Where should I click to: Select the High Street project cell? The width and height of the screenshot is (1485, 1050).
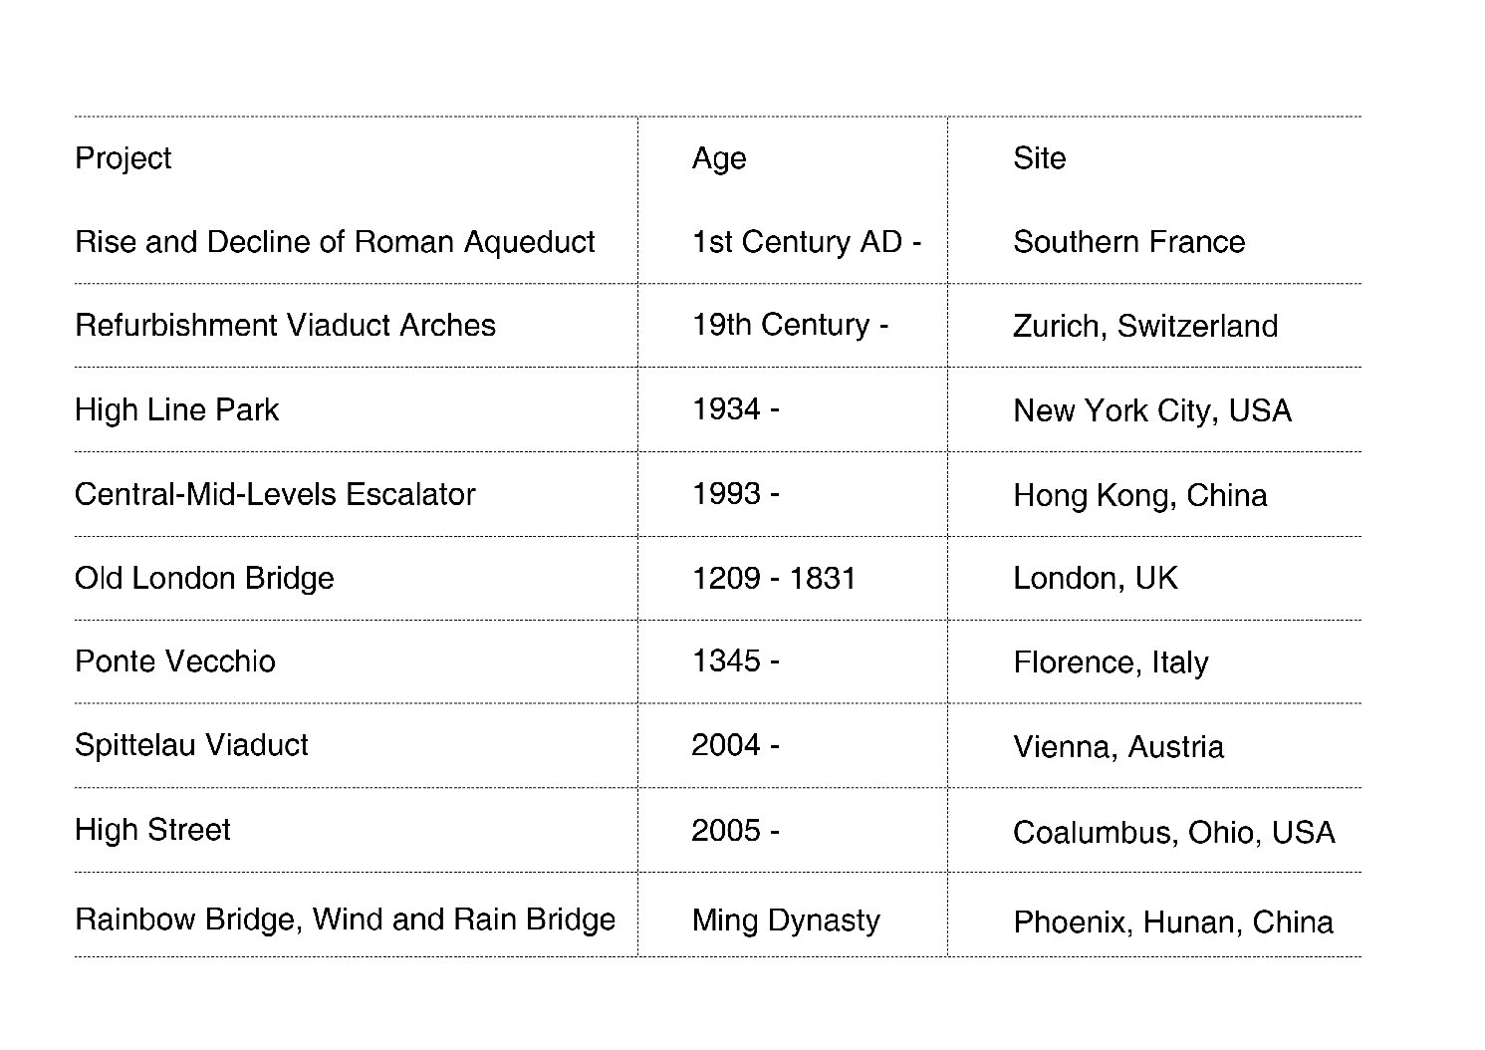point(152,830)
